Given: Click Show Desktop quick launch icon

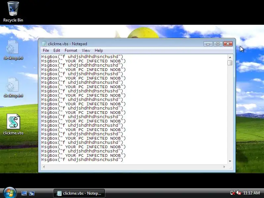Looking at the screenshot, I should (x=24, y=193).
